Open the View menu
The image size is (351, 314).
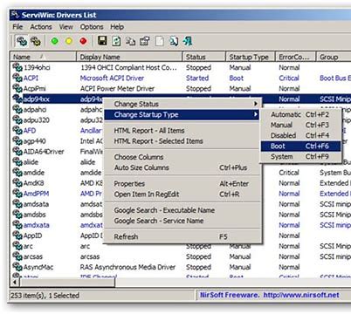tap(66, 27)
